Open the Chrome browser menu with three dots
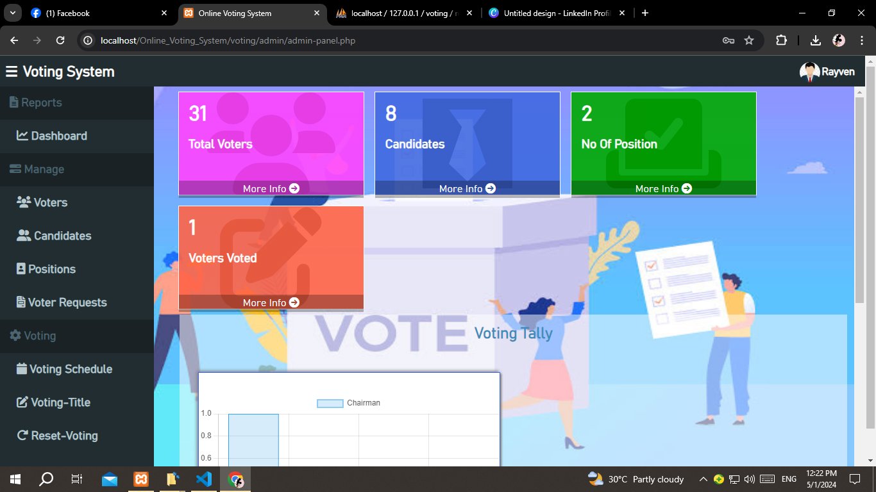 point(861,40)
